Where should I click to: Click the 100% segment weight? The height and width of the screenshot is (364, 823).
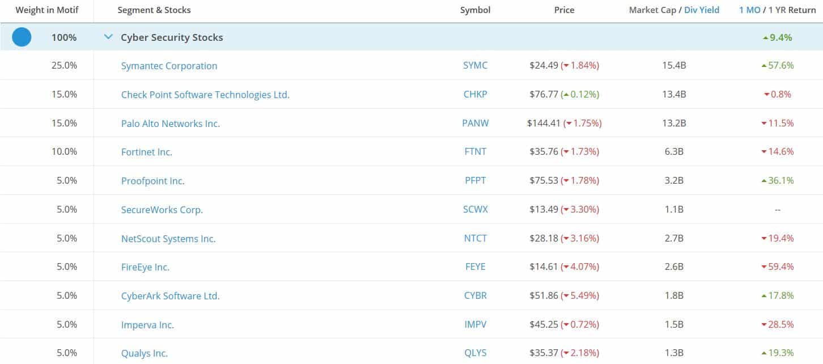pos(64,37)
